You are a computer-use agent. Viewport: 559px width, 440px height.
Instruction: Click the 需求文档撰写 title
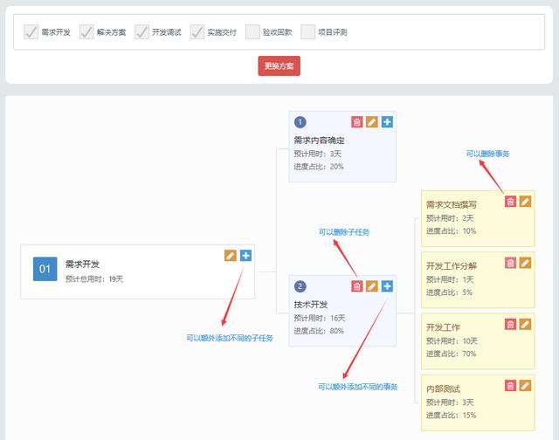[x=452, y=204]
